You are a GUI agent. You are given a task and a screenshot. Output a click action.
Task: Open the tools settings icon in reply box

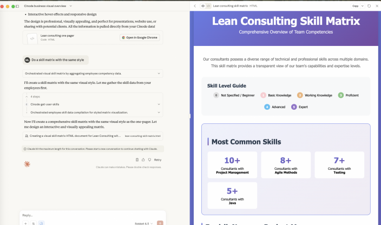[33, 223]
